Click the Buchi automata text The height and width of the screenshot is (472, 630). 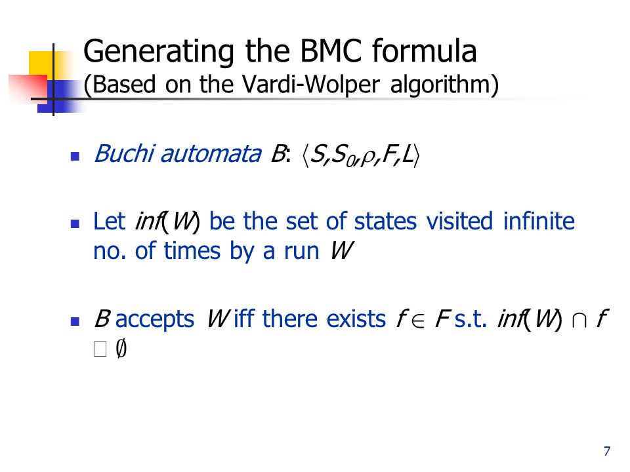(177, 153)
